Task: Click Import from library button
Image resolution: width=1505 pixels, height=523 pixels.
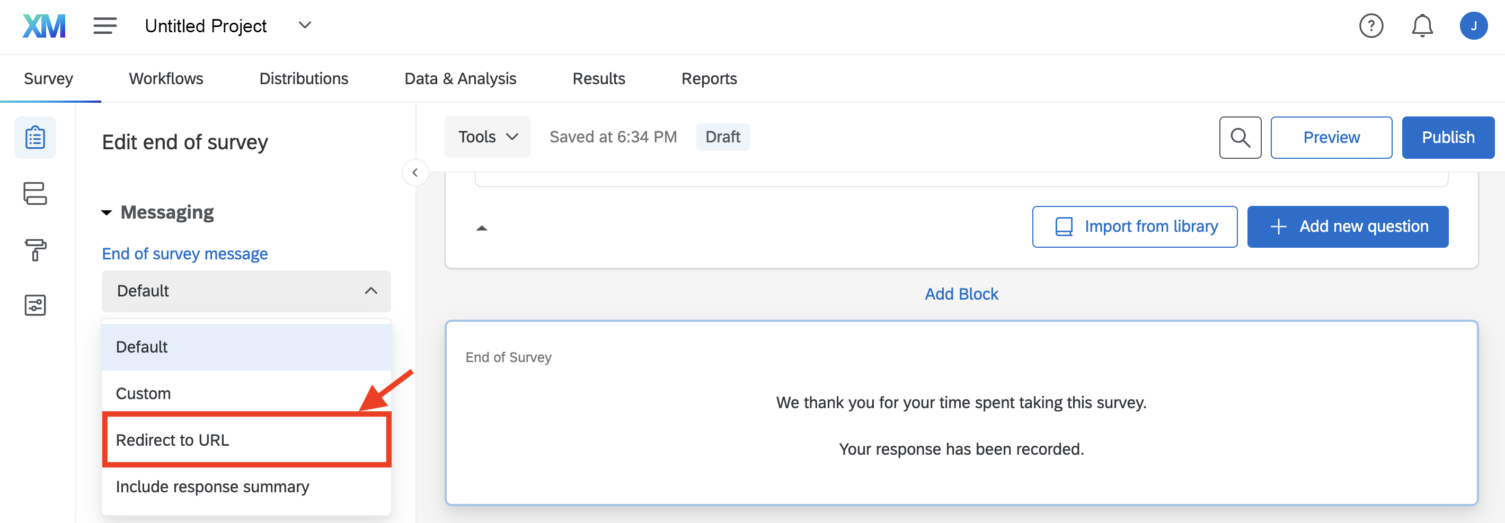Action: point(1135,227)
